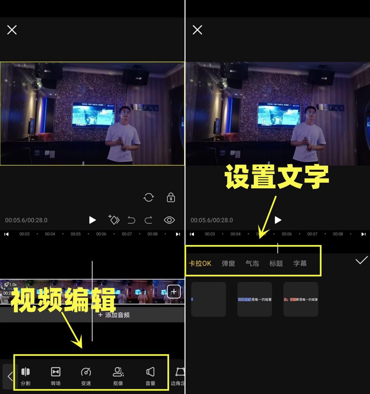The image size is (370, 394).
Task: Open the 音量 (volume) control
Action: [150, 375]
